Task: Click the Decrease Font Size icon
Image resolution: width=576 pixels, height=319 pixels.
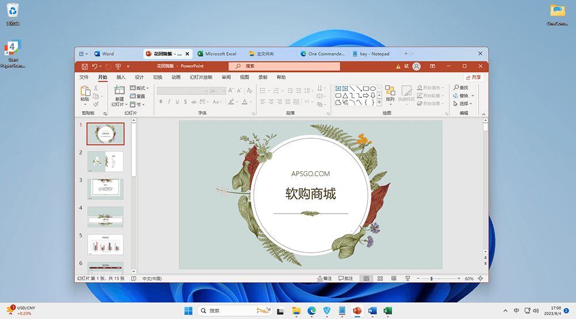Action: tap(239, 90)
